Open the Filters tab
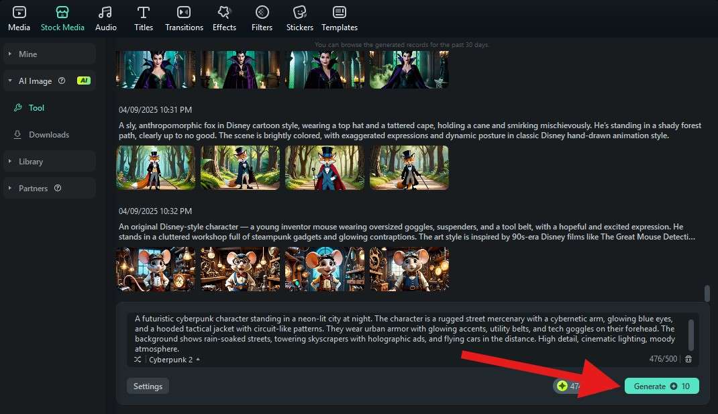The width and height of the screenshot is (718, 414). pos(262,19)
